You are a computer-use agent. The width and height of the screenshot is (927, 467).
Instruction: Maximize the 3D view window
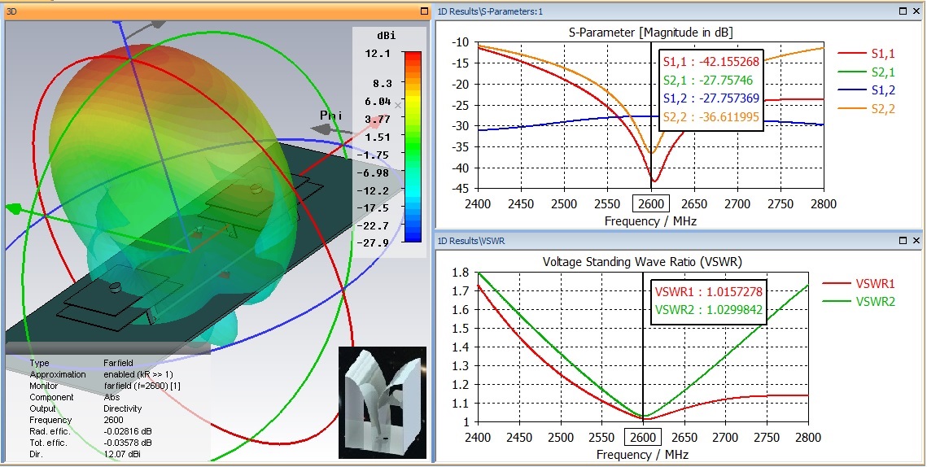click(424, 11)
